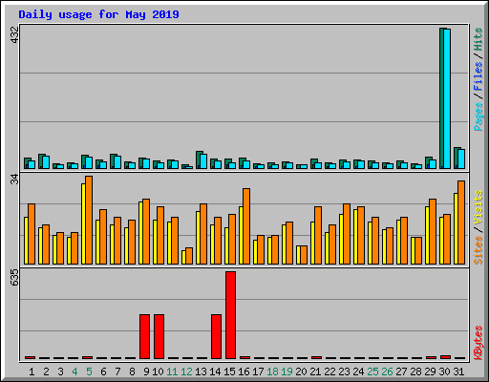489x382 pixels.
Task: Click the yellow sites bar for day 5
Action: click(x=83, y=223)
